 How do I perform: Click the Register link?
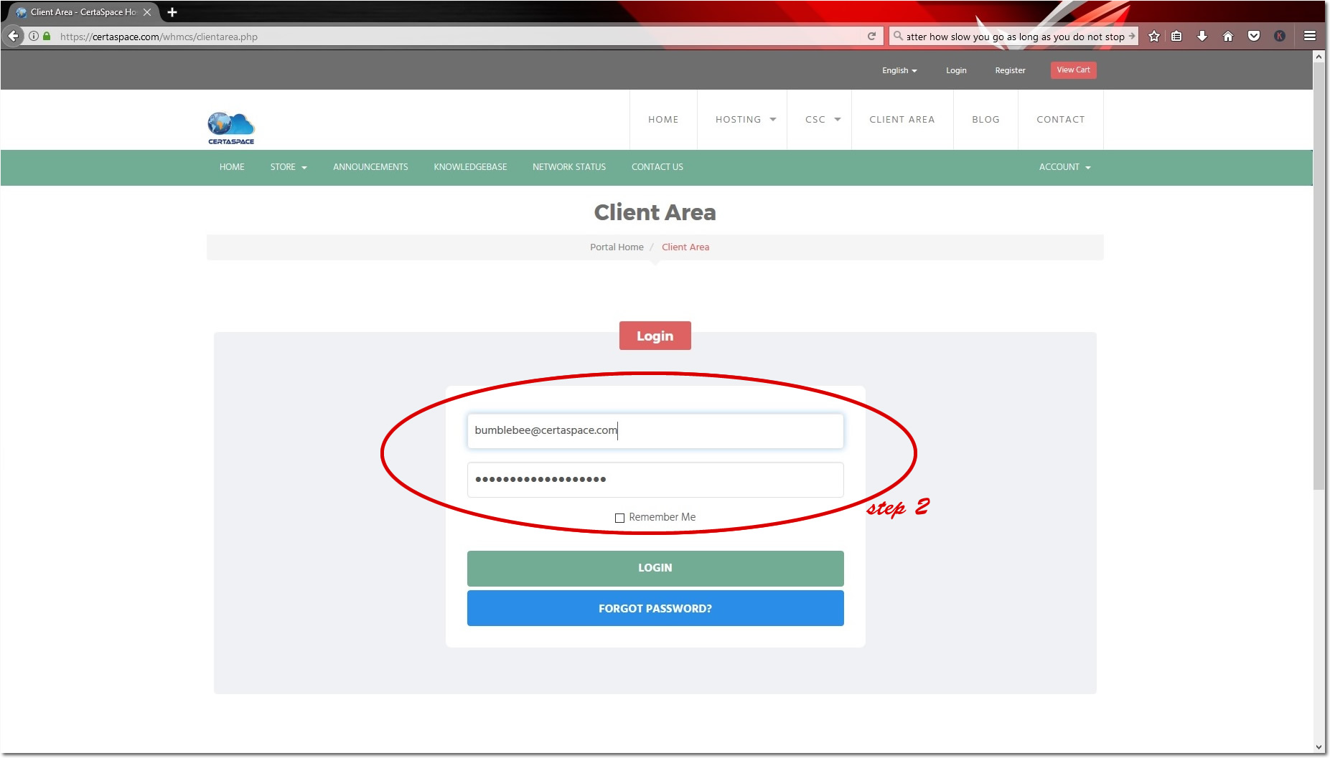(1010, 70)
